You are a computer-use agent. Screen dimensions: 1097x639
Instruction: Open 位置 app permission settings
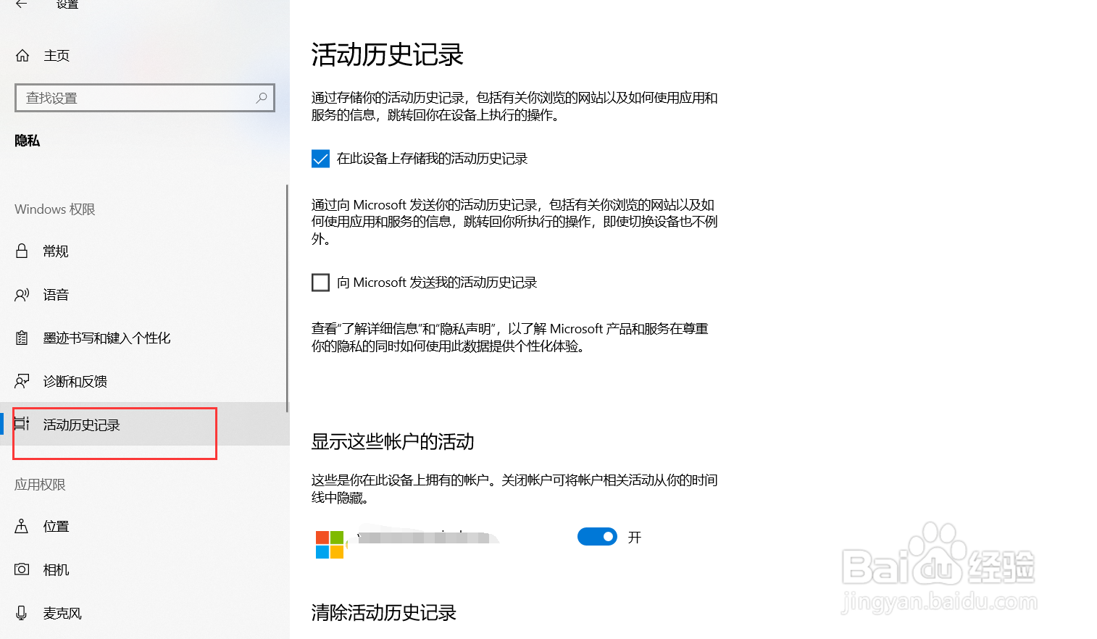point(143,527)
